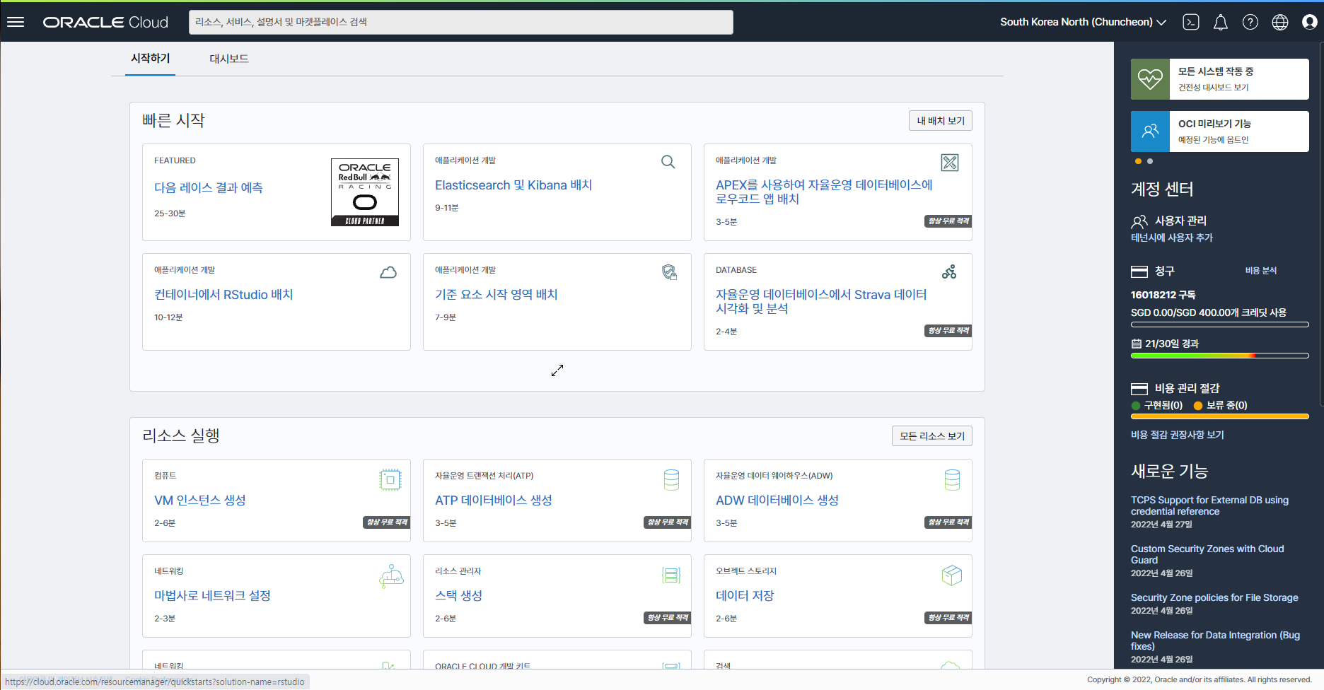Expand the South Korea North region dropdown
The height and width of the screenshot is (690, 1324).
1083,22
